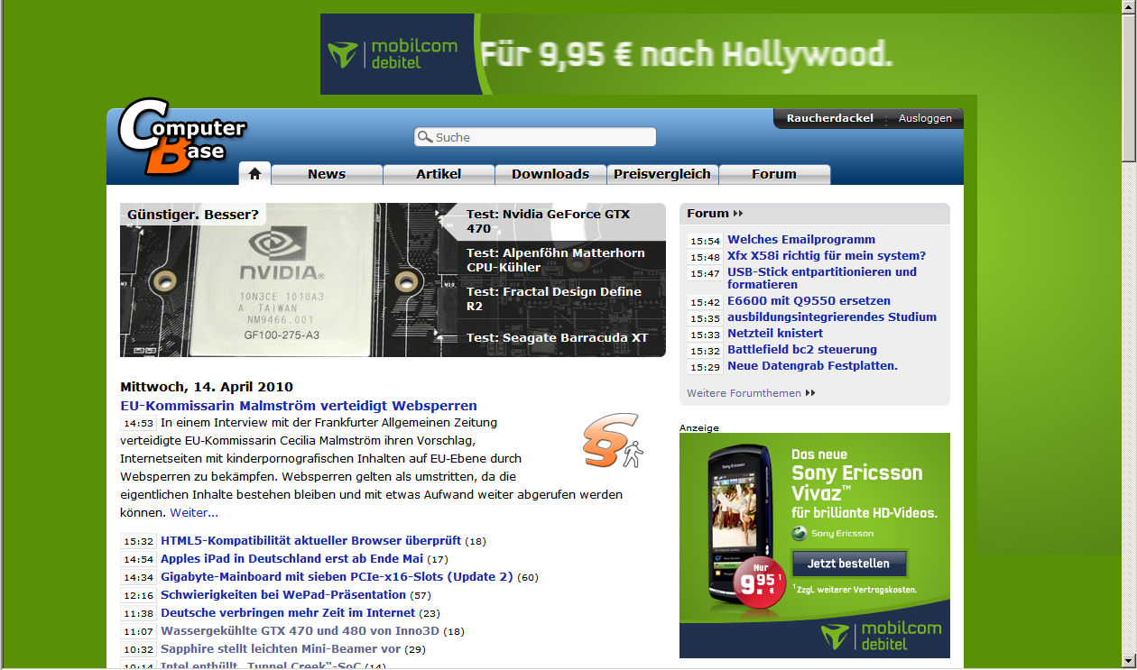The image size is (1137, 670).
Task: Open Test: Seagate Barracuda XT
Action: (x=557, y=337)
